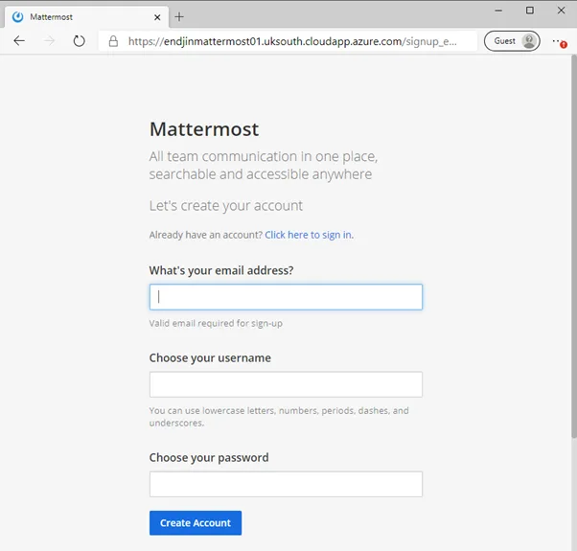Click the 'Choose your password' label
Image resolution: width=577 pixels, height=551 pixels.
tap(209, 458)
